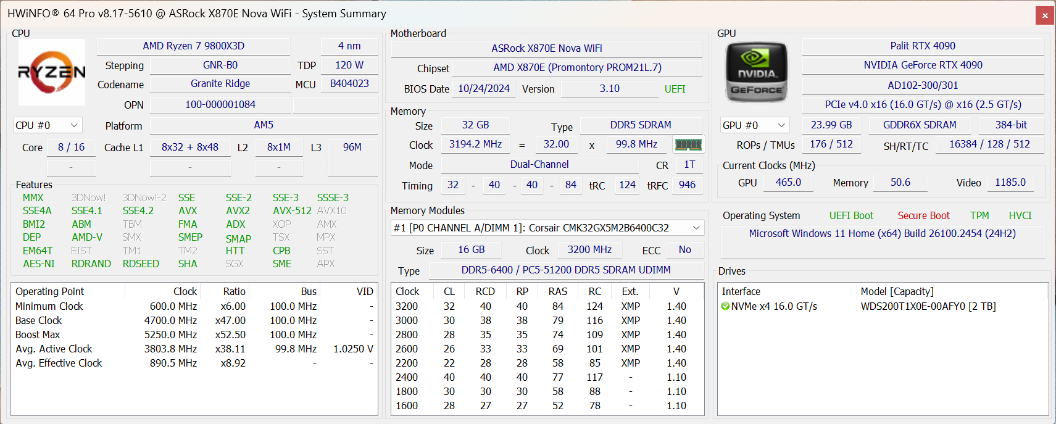Select the Windows 11 Home operating system text
The height and width of the screenshot is (424, 1056).
(x=882, y=233)
